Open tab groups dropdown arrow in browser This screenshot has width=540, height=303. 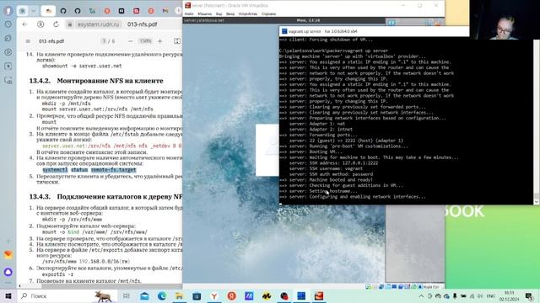click(34, 11)
